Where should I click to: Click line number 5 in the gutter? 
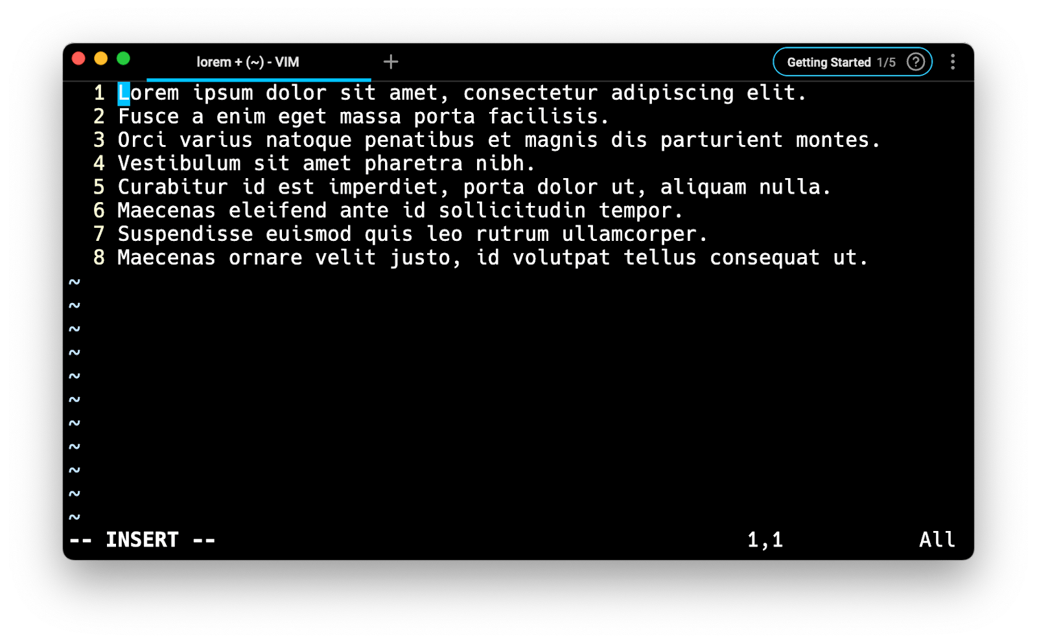click(99, 187)
